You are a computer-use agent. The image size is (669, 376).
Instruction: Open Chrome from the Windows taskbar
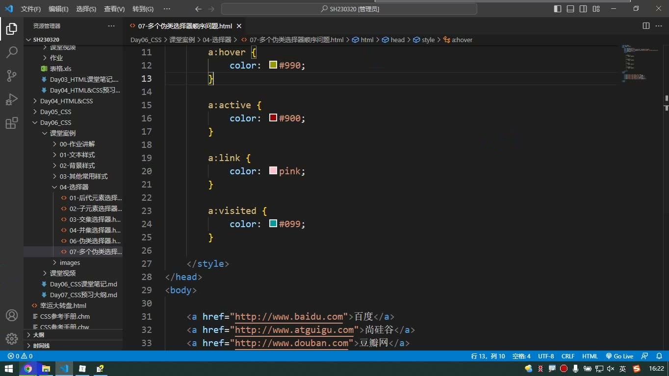pyautogui.click(x=28, y=369)
